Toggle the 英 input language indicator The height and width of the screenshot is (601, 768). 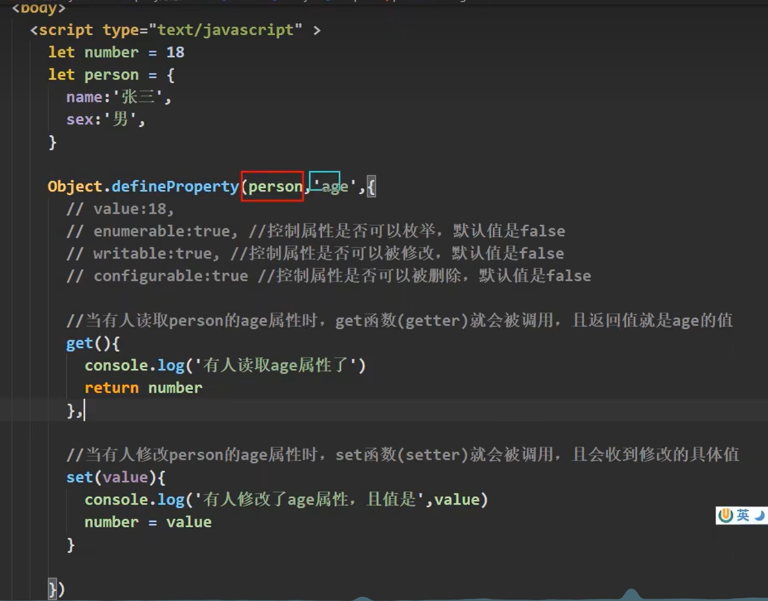point(743,515)
